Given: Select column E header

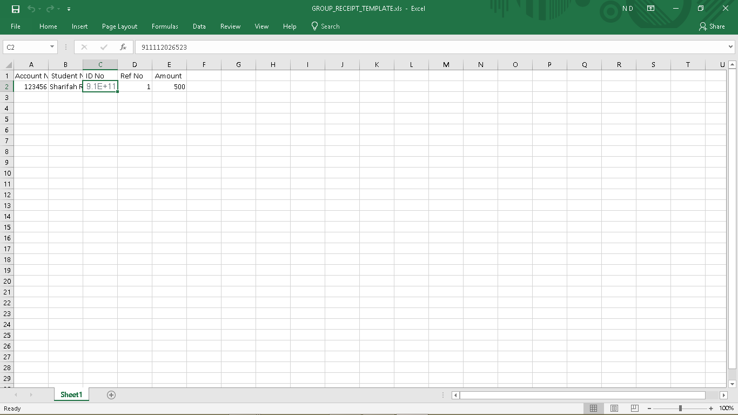Looking at the screenshot, I should (169, 65).
